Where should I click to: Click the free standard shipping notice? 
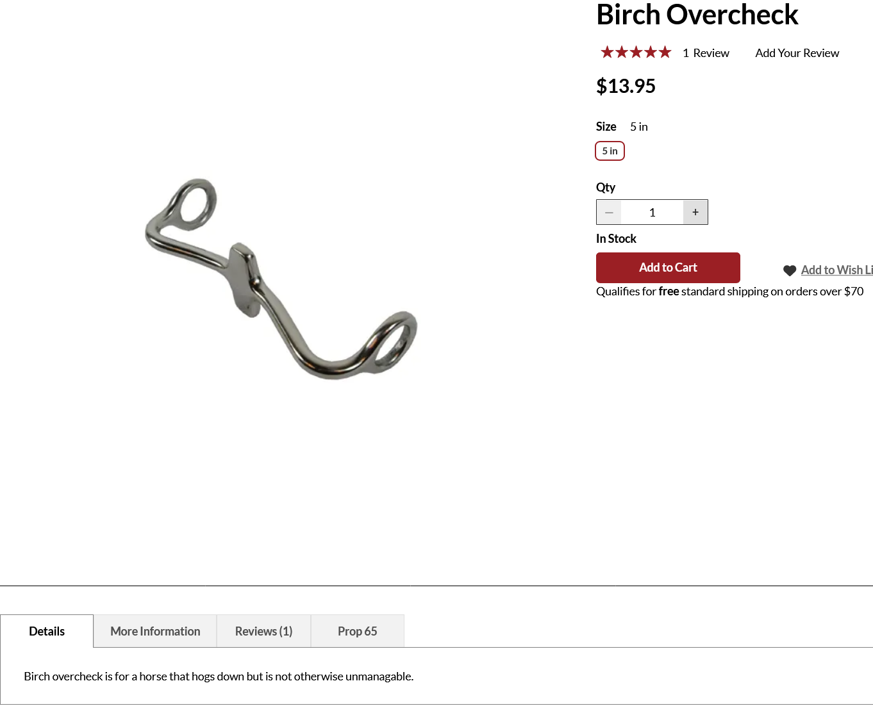point(729,291)
